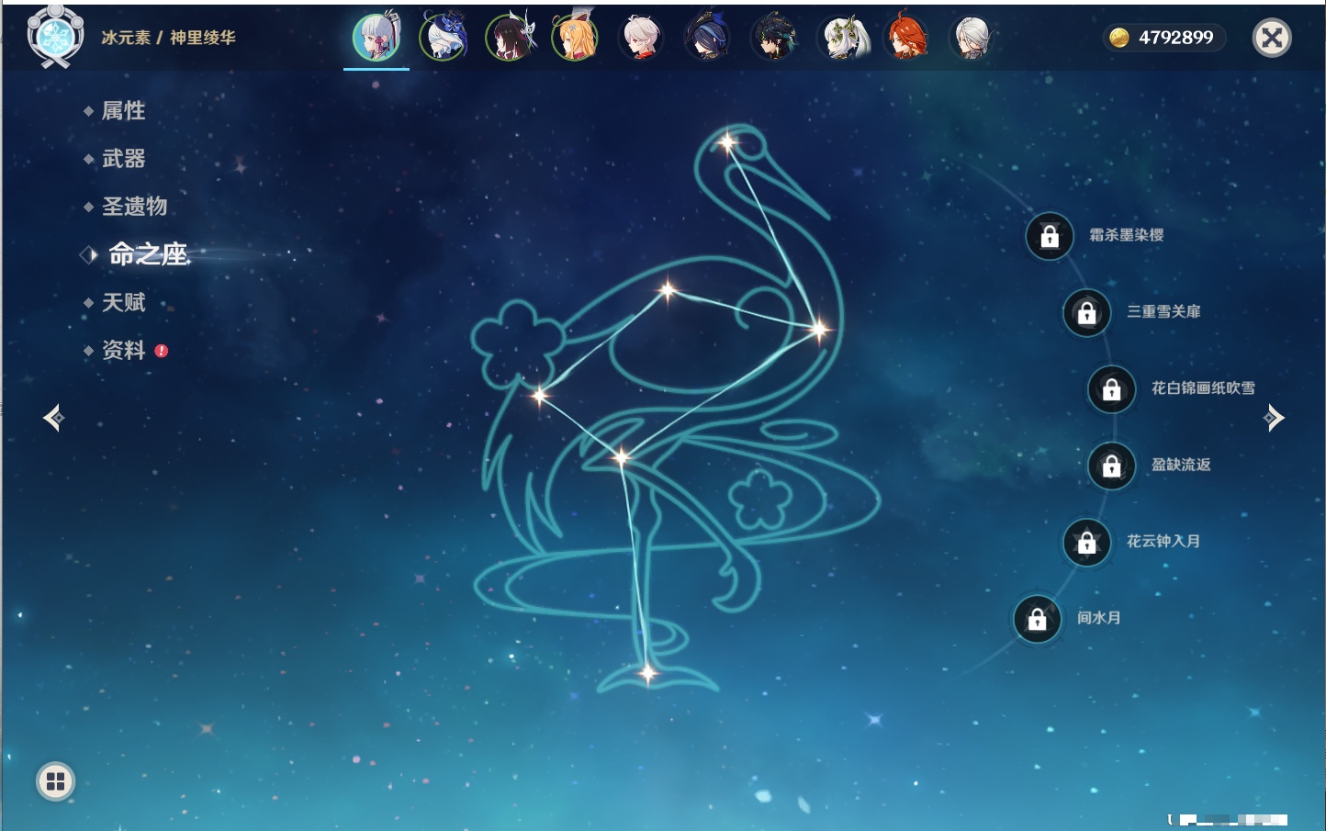Go to next character with right arrow
The image size is (1326, 831).
tap(1274, 419)
